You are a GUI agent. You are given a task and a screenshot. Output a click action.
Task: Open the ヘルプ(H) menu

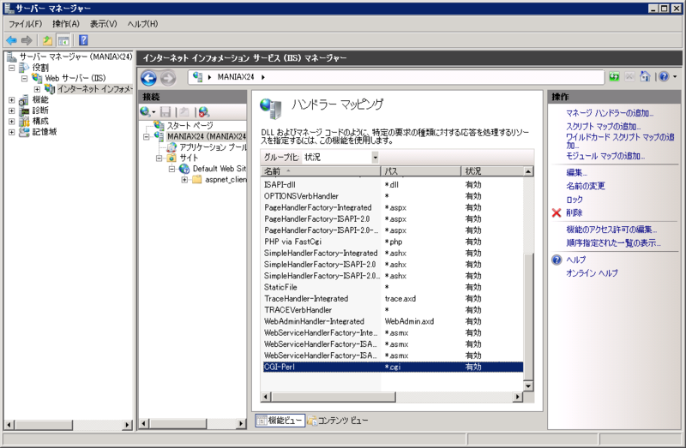(x=142, y=24)
